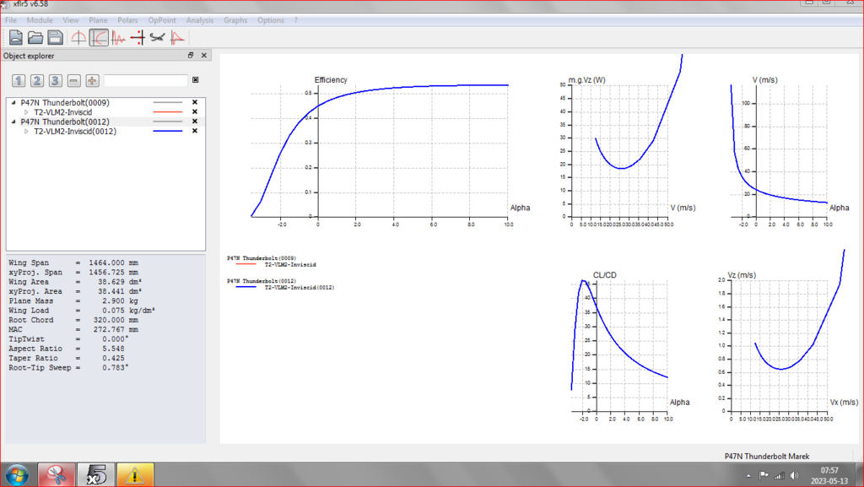The image size is (864, 487).
Task: Click the New Project toolbar icon
Action: click(x=16, y=37)
